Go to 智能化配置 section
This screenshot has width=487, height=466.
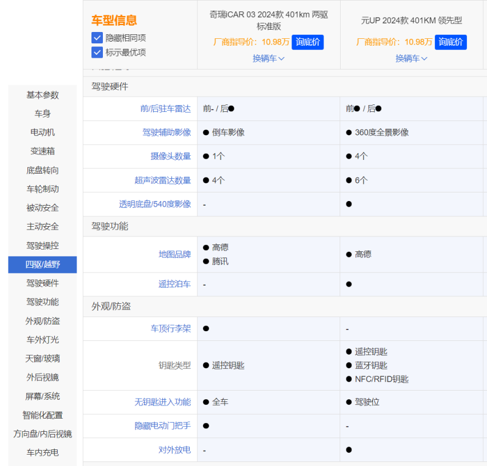tap(42, 415)
